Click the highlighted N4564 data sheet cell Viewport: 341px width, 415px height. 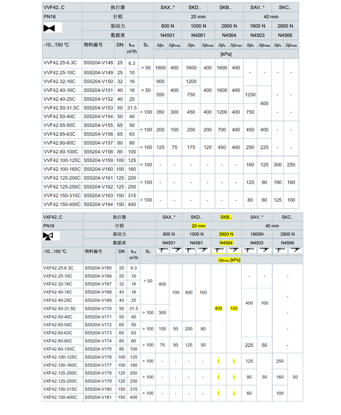click(x=226, y=243)
